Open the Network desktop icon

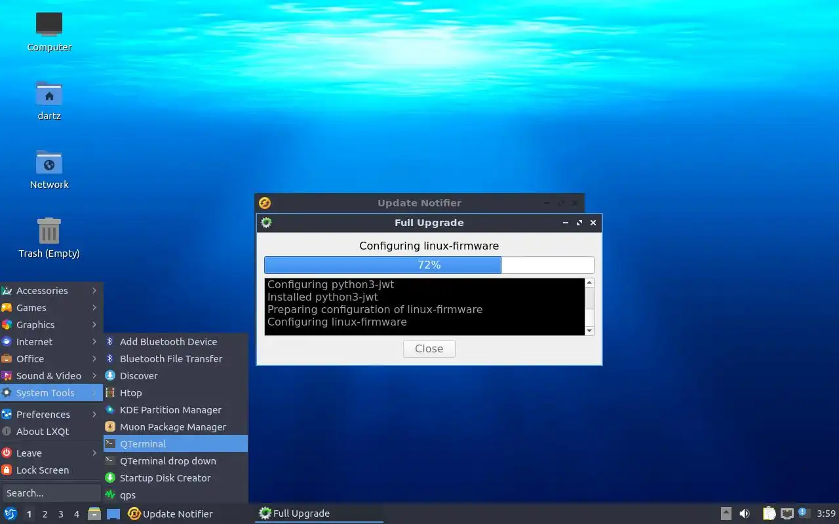click(49, 169)
